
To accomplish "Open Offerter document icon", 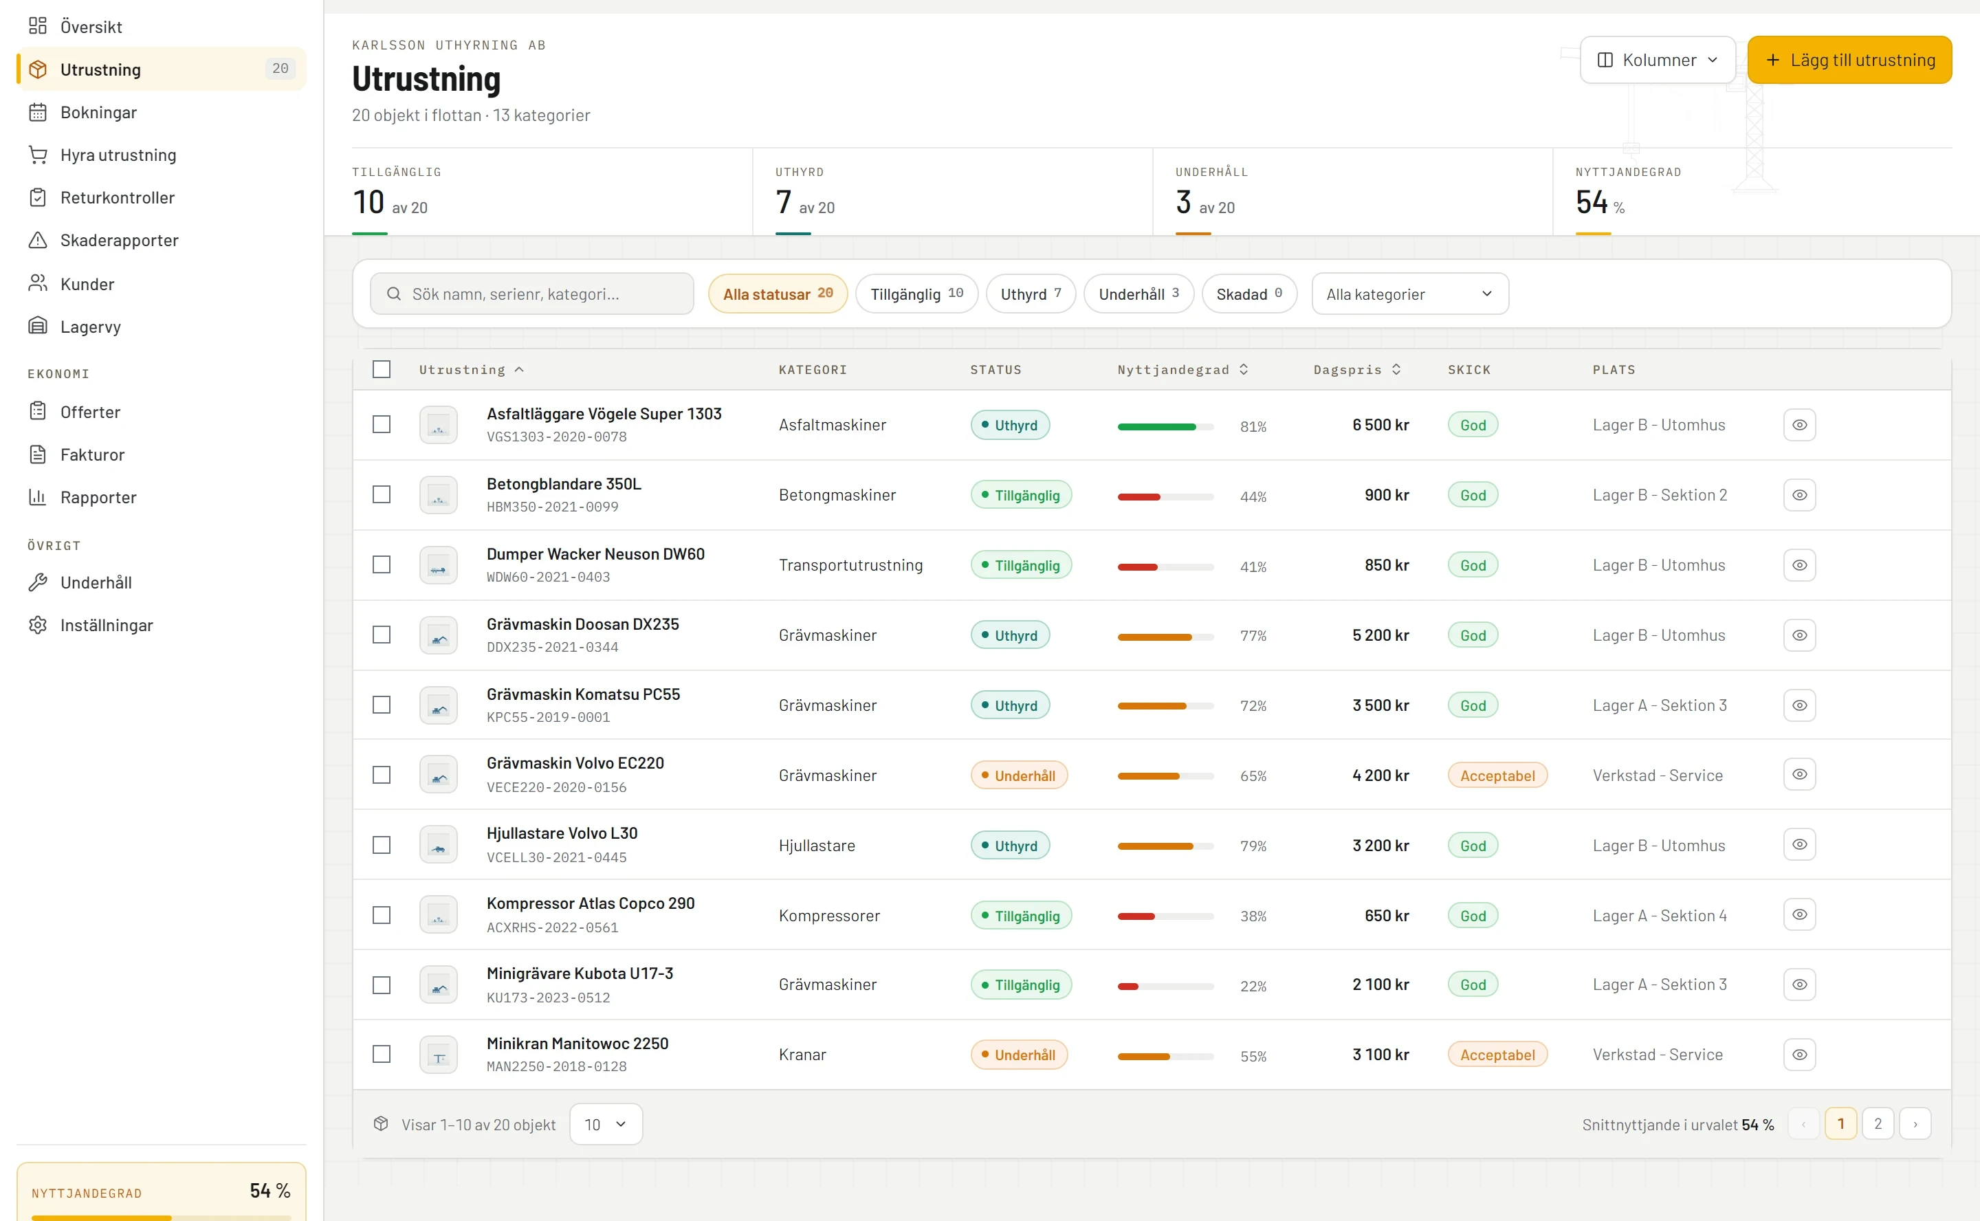I will [x=38, y=412].
